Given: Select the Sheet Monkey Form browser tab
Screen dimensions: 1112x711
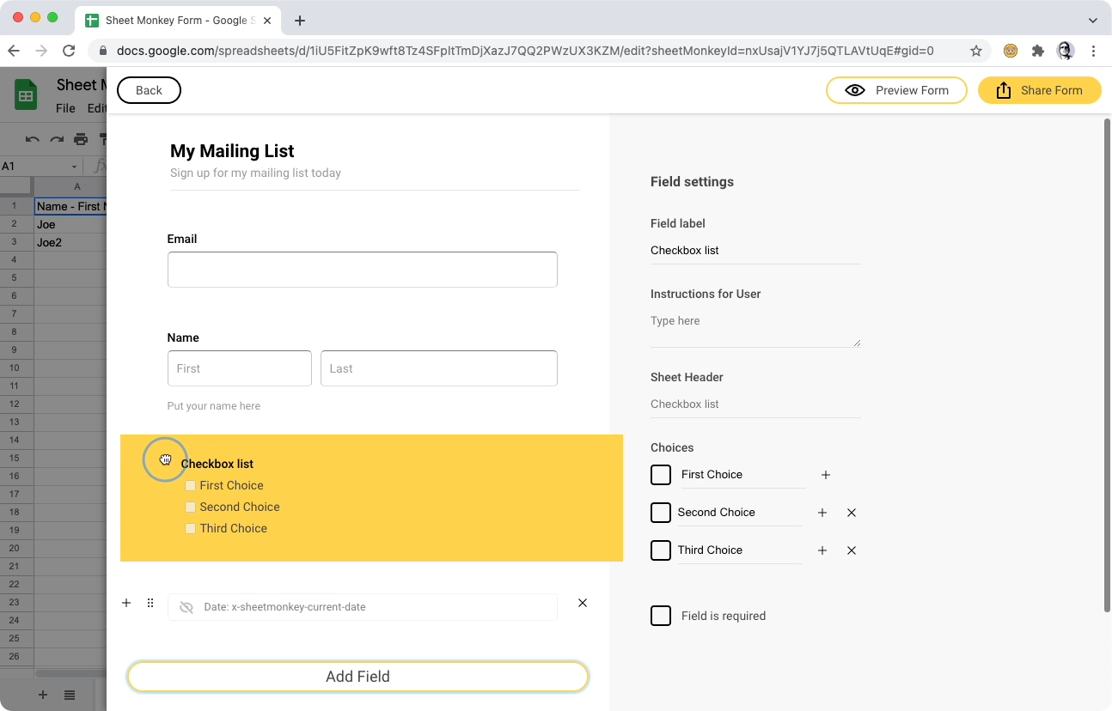Looking at the screenshot, I should (179, 20).
